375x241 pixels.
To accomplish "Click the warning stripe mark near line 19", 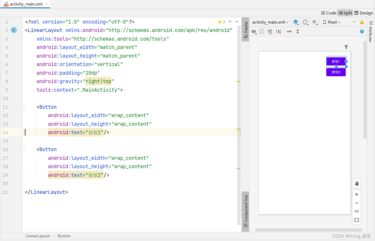I will click(x=238, y=169).
